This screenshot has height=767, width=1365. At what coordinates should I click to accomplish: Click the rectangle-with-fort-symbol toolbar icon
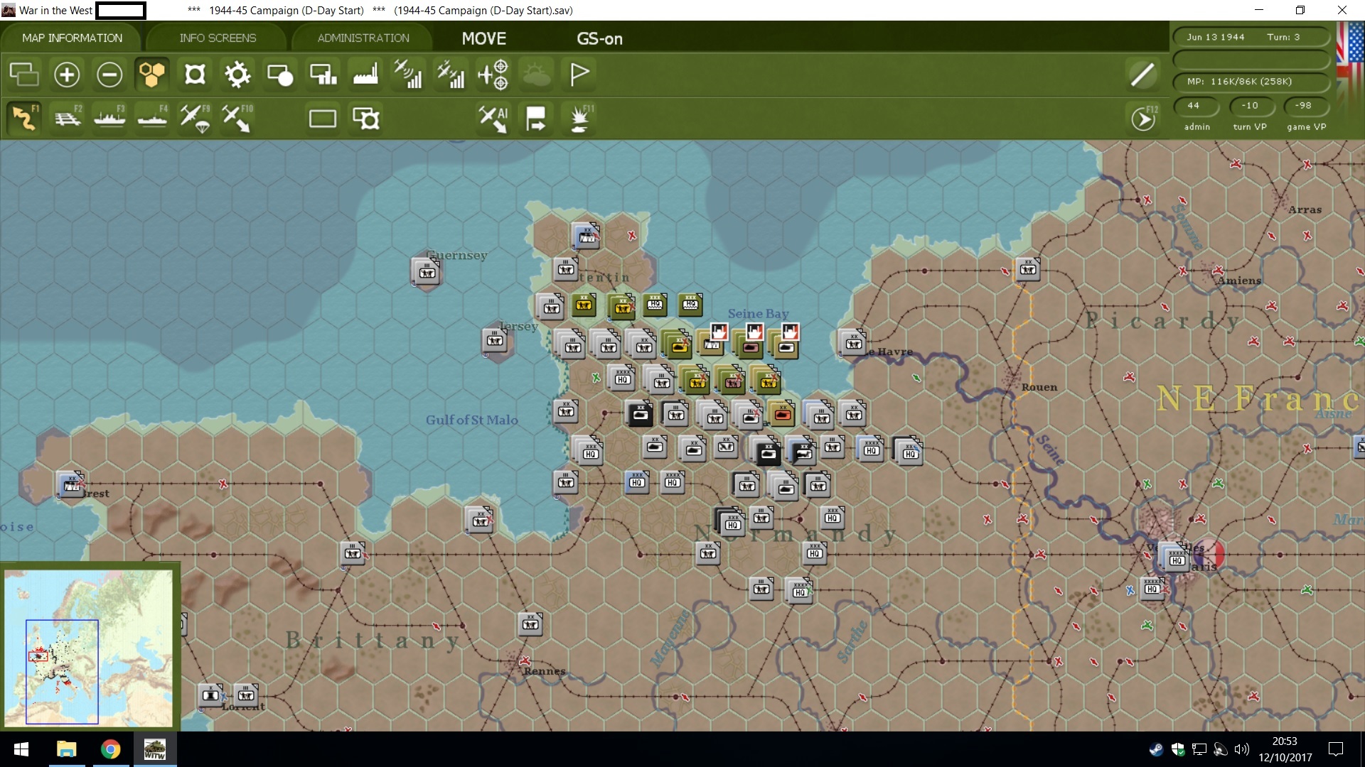(x=366, y=118)
